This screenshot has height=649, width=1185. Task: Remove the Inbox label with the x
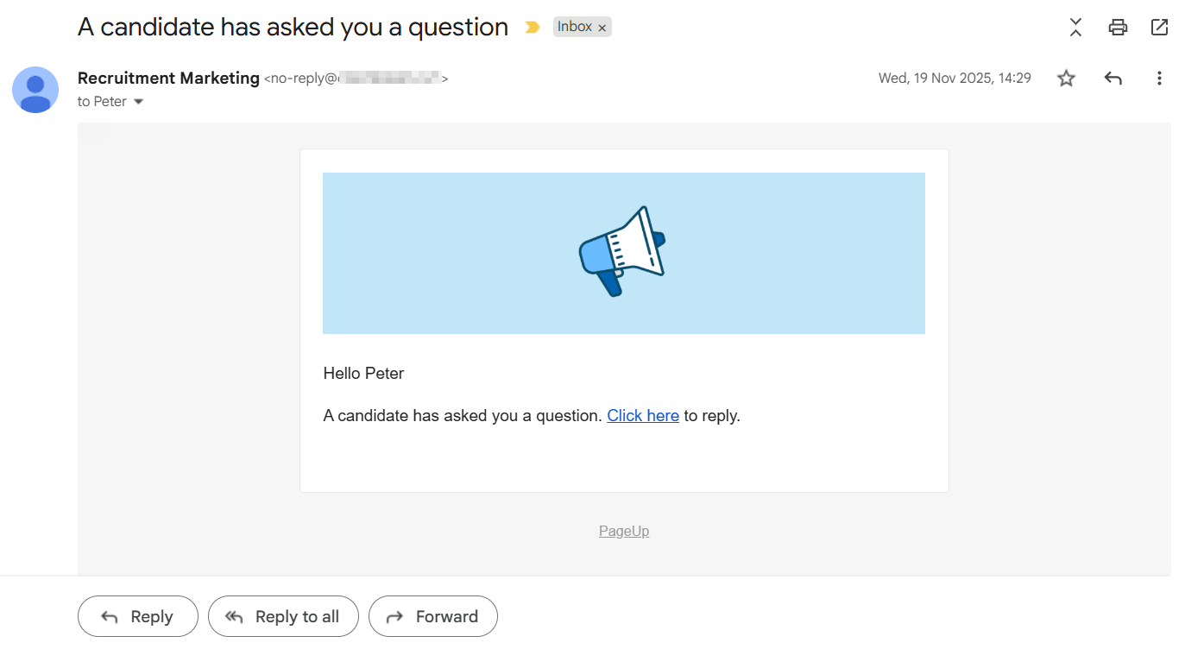(602, 28)
